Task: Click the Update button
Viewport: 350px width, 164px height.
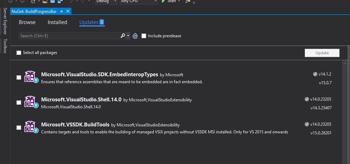Action: click(x=322, y=53)
